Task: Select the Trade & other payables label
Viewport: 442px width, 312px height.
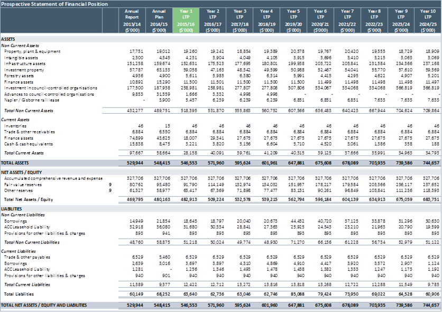Action: coord(27,258)
